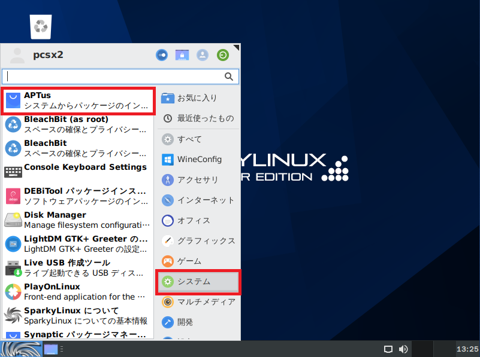Select the ゲーム games category

198,261
